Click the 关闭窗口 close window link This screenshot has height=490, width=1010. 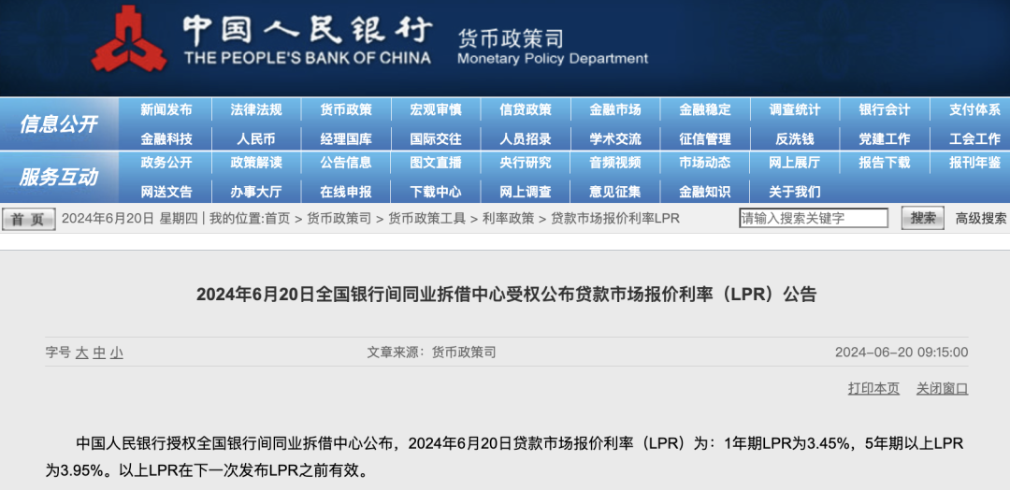pyautogui.click(x=943, y=389)
